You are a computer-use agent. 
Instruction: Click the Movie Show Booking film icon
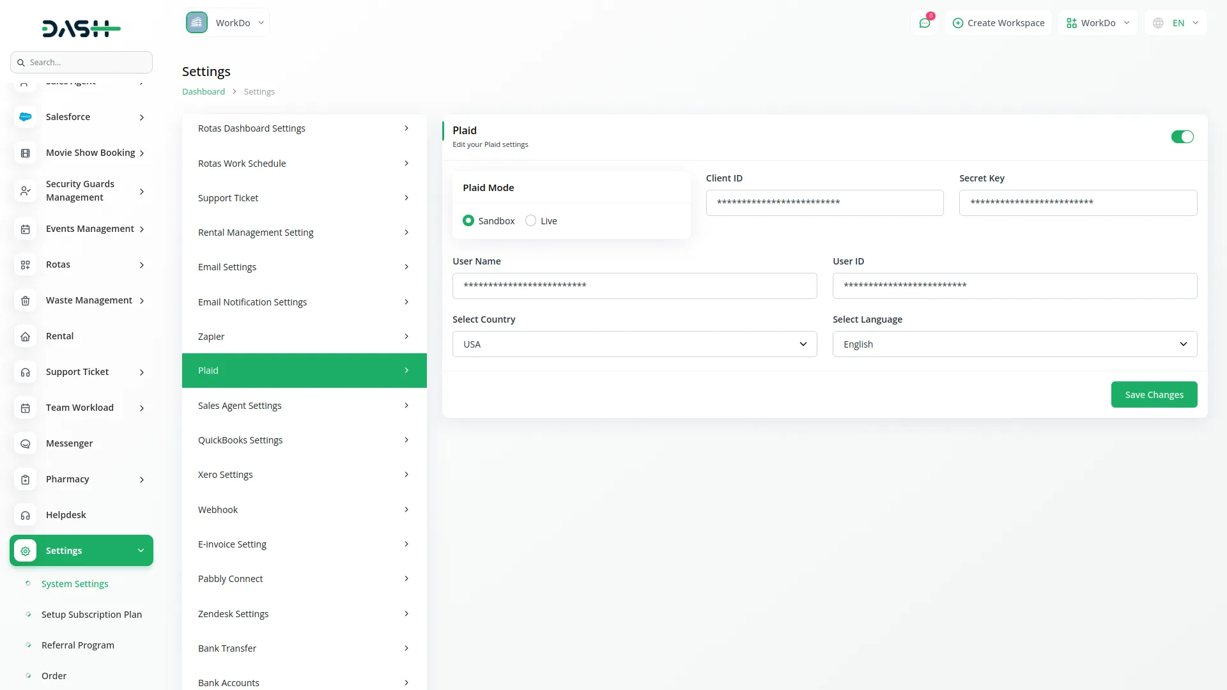26,153
